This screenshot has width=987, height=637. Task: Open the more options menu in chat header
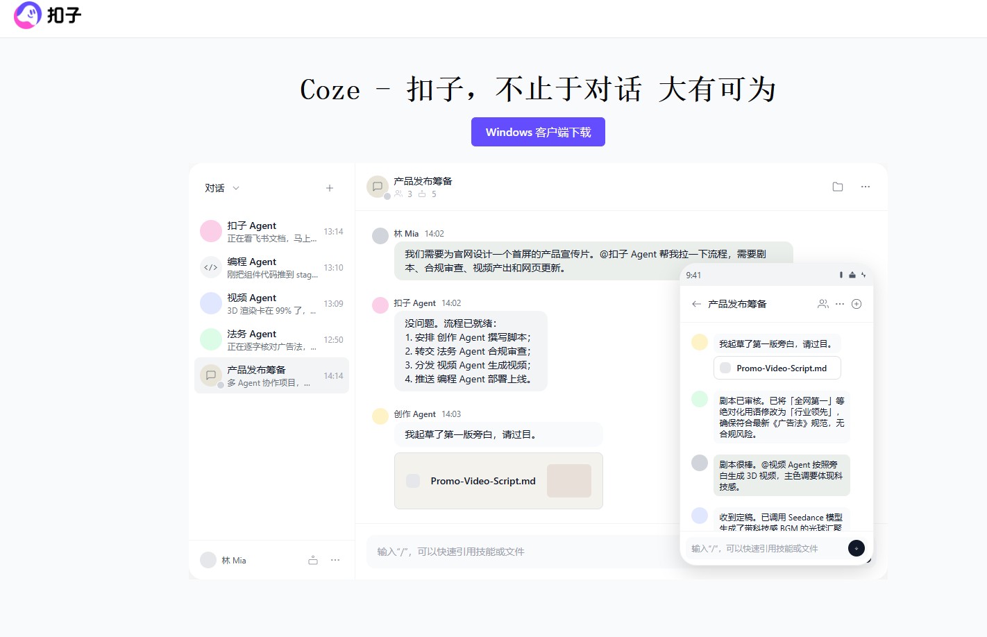click(x=866, y=187)
